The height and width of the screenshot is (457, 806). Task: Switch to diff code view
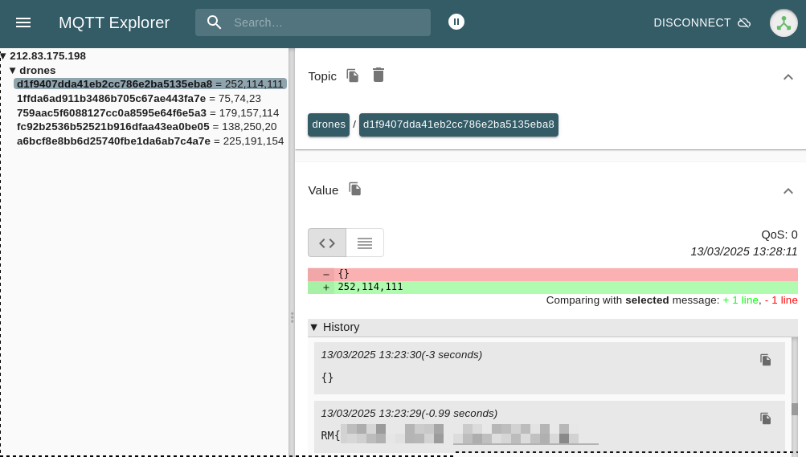327,243
